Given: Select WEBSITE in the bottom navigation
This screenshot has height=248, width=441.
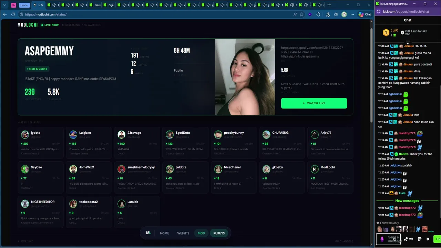Looking at the screenshot, I should pyautogui.click(x=183, y=233).
